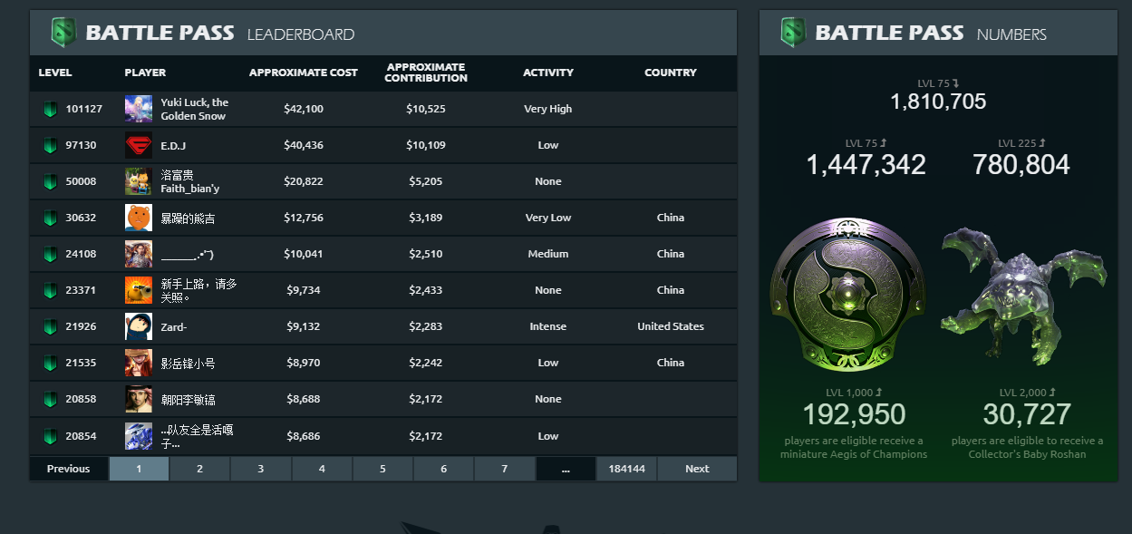The image size is (1132, 534).
Task: Select leaderboard page 7
Action: (x=505, y=469)
